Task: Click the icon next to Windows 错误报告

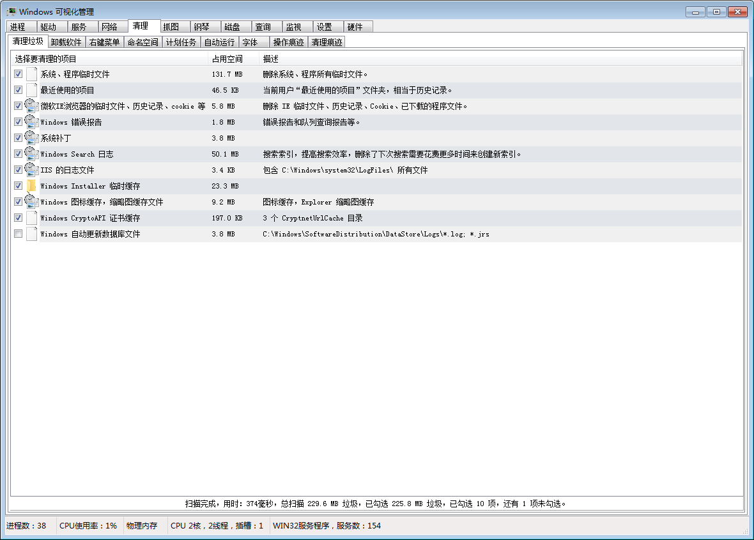Action: [x=32, y=122]
